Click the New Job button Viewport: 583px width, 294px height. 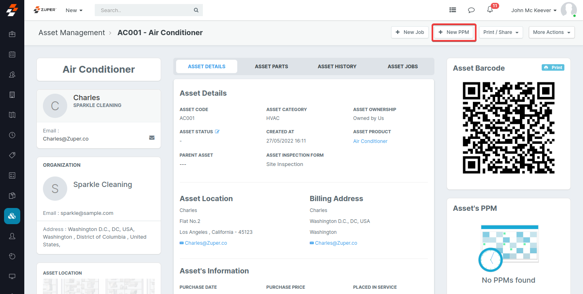pos(410,32)
